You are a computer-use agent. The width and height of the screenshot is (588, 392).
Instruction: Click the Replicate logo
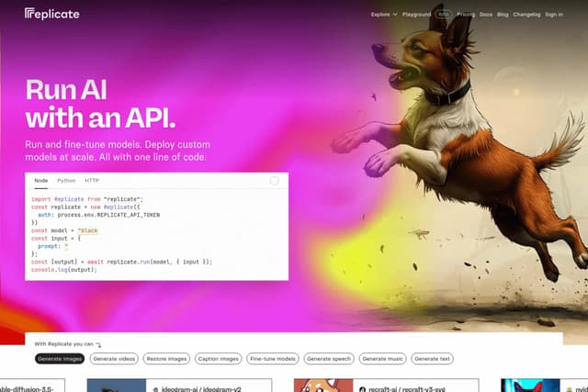coord(51,14)
